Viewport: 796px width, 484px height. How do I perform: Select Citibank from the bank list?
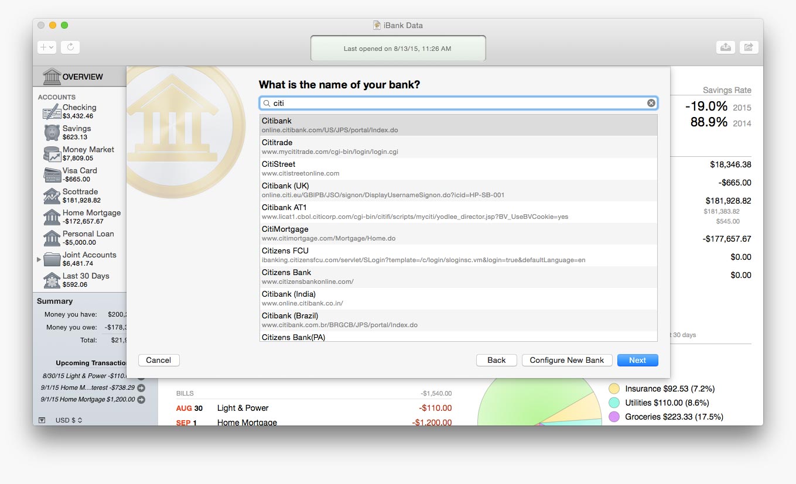459,125
